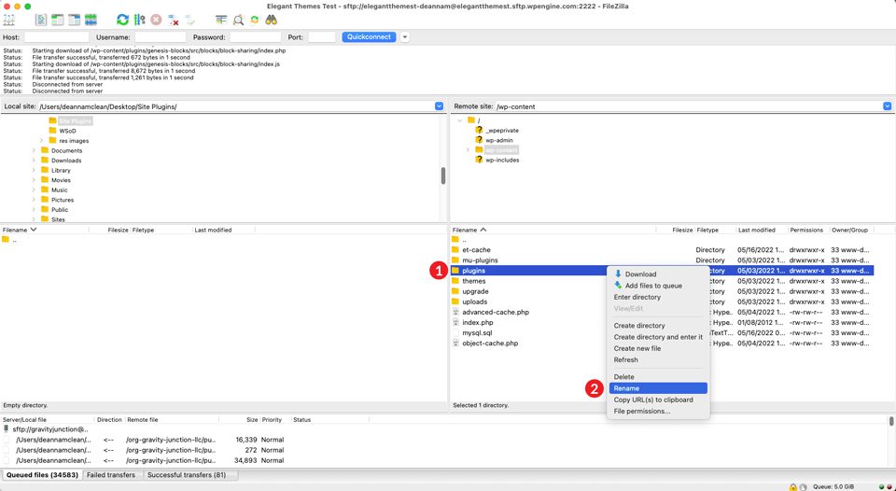Open file search with binoculars icon
The image size is (896, 491).
[271, 19]
